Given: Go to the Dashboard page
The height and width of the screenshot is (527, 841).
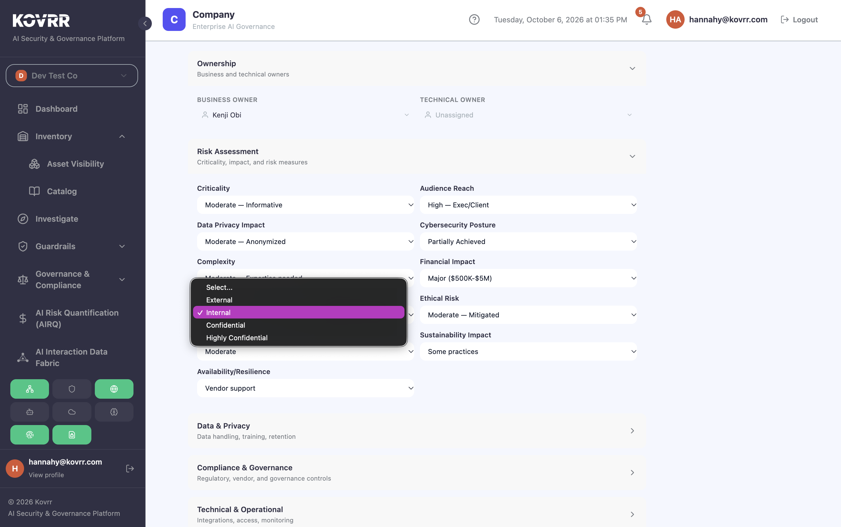Looking at the screenshot, I should [x=72, y=109].
